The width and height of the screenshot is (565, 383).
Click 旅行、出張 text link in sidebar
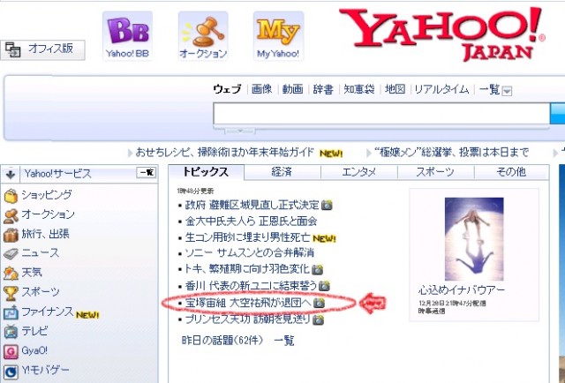coord(45,234)
